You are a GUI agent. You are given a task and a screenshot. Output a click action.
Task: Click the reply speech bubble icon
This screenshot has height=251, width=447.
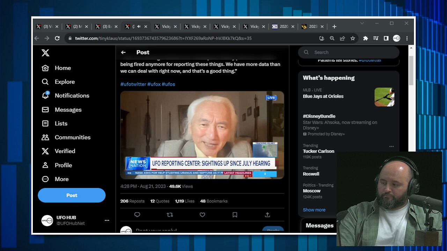coord(137,215)
